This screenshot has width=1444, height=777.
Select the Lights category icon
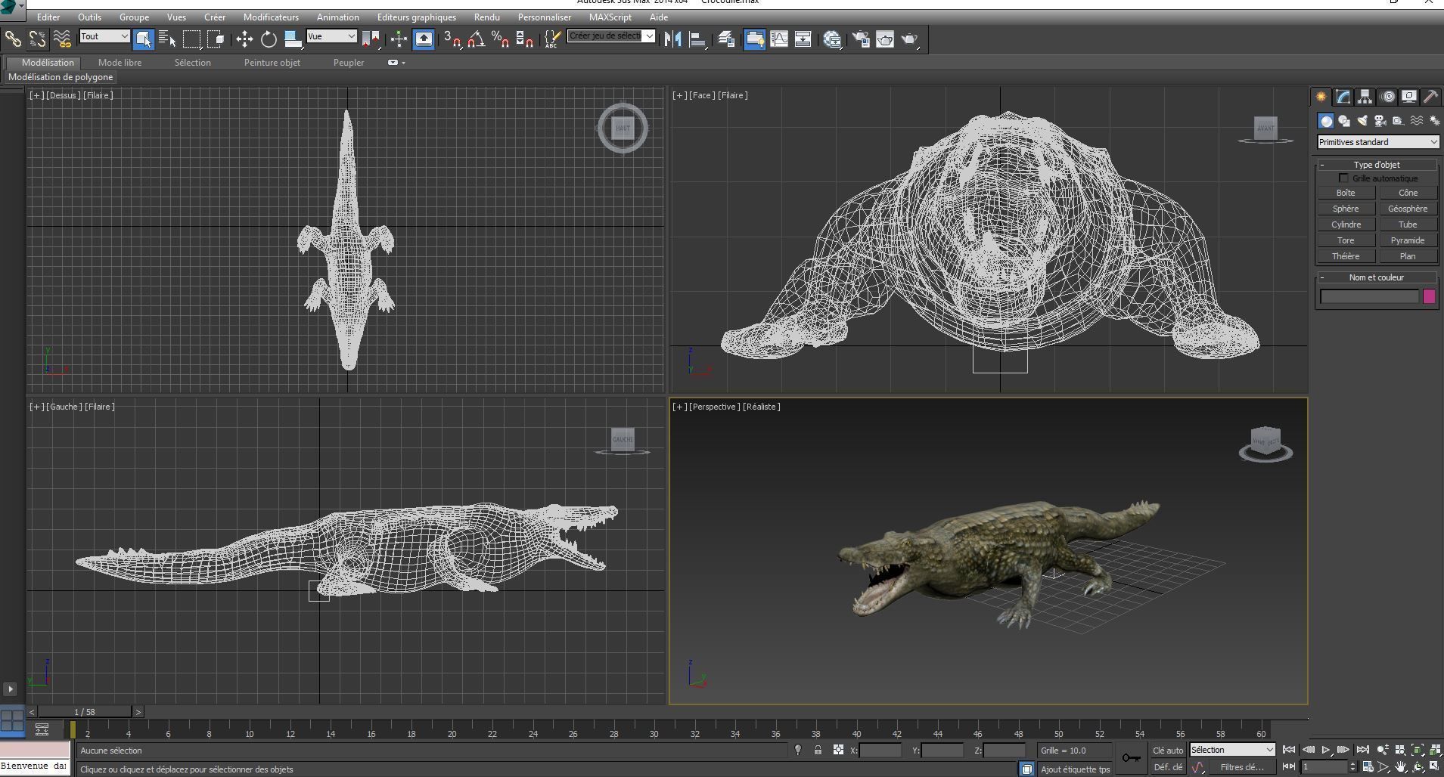click(x=1362, y=121)
